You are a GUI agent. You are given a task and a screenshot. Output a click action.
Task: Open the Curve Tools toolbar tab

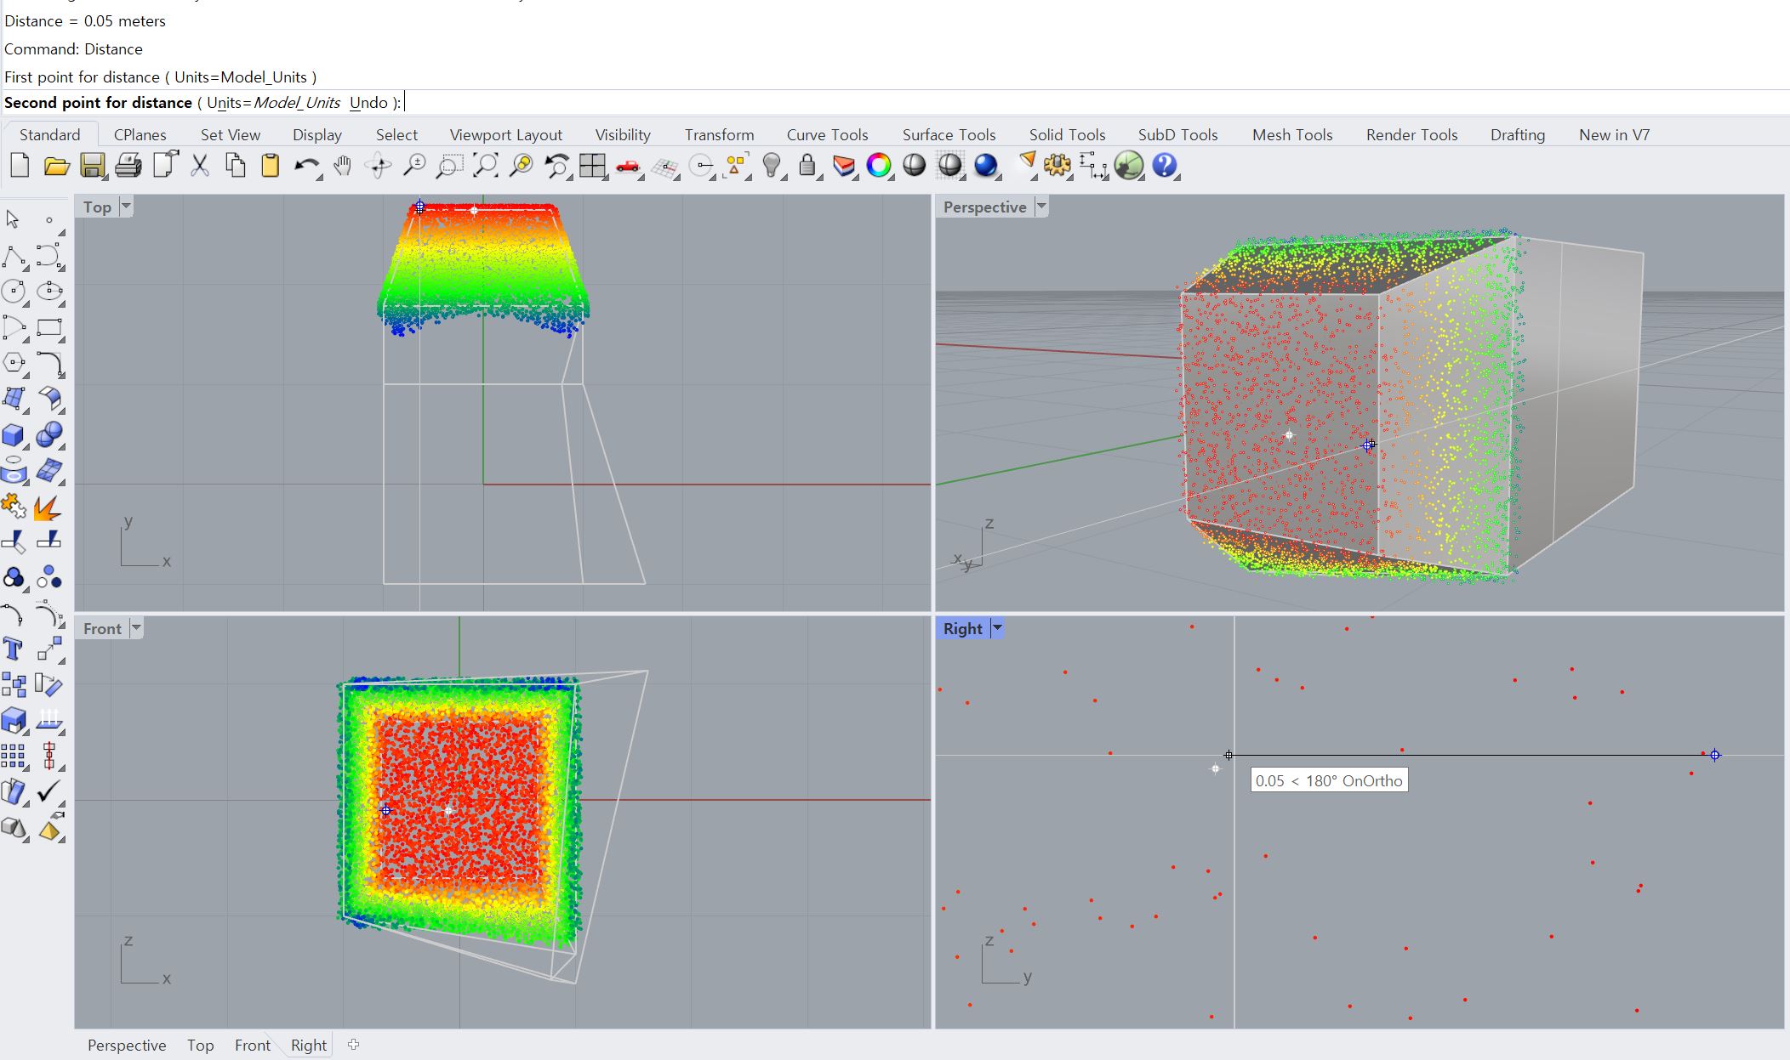[x=828, y=134]
